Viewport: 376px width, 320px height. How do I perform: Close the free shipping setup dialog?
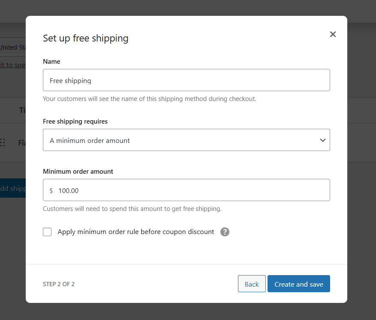(x=333, y=34)
